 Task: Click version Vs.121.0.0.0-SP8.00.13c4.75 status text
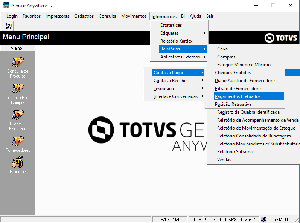[231, 219]
